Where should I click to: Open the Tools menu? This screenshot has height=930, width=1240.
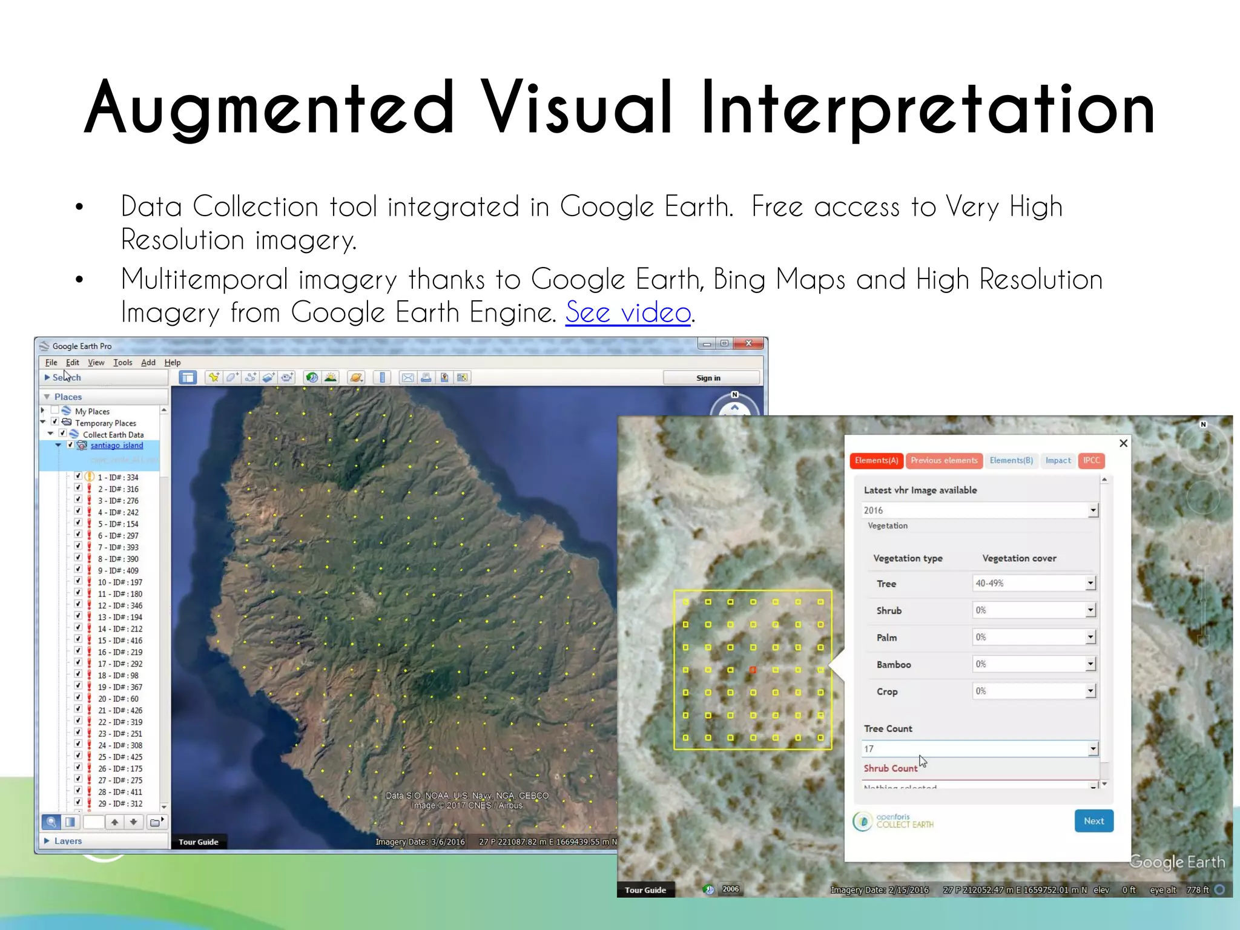[x=122, y=363]
